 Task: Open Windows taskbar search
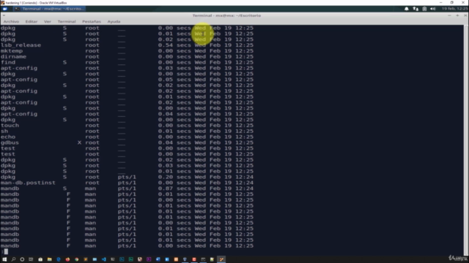click(x=13, y=259)
